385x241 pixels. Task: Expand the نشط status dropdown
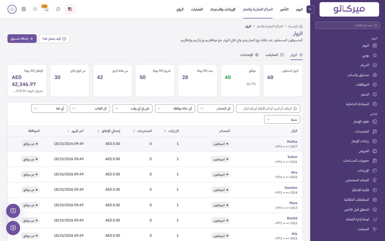(x=282, y=119)
